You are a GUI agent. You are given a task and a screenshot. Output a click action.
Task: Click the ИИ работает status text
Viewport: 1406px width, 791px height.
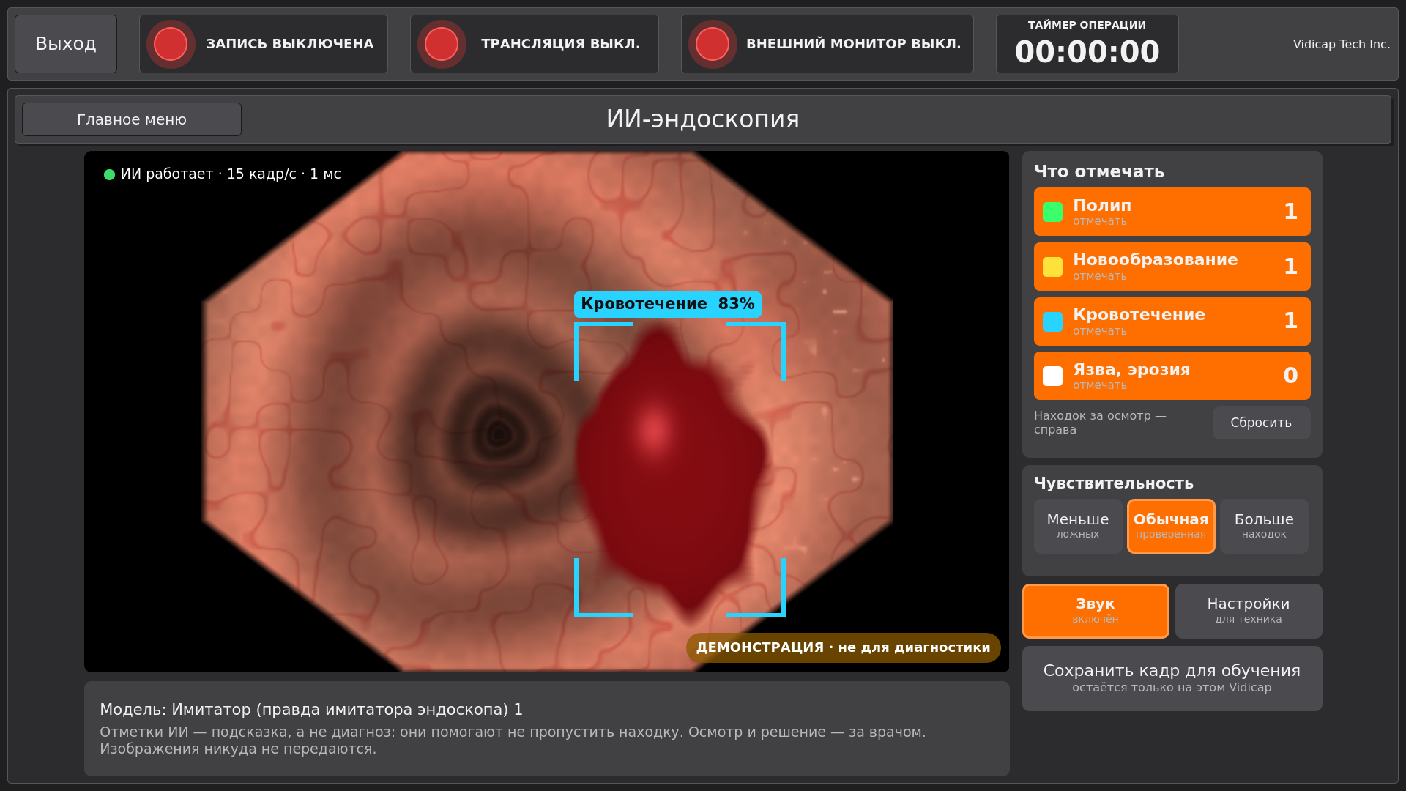231,174
